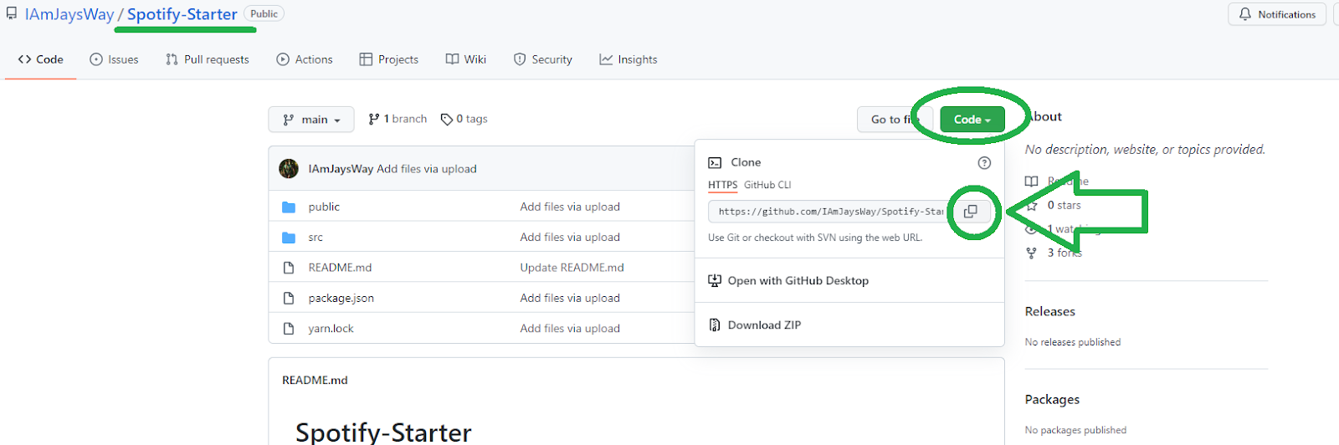Screen dimensions: 1339x445
Task: Open the yarn.lock file
Action: pos(331,329)
